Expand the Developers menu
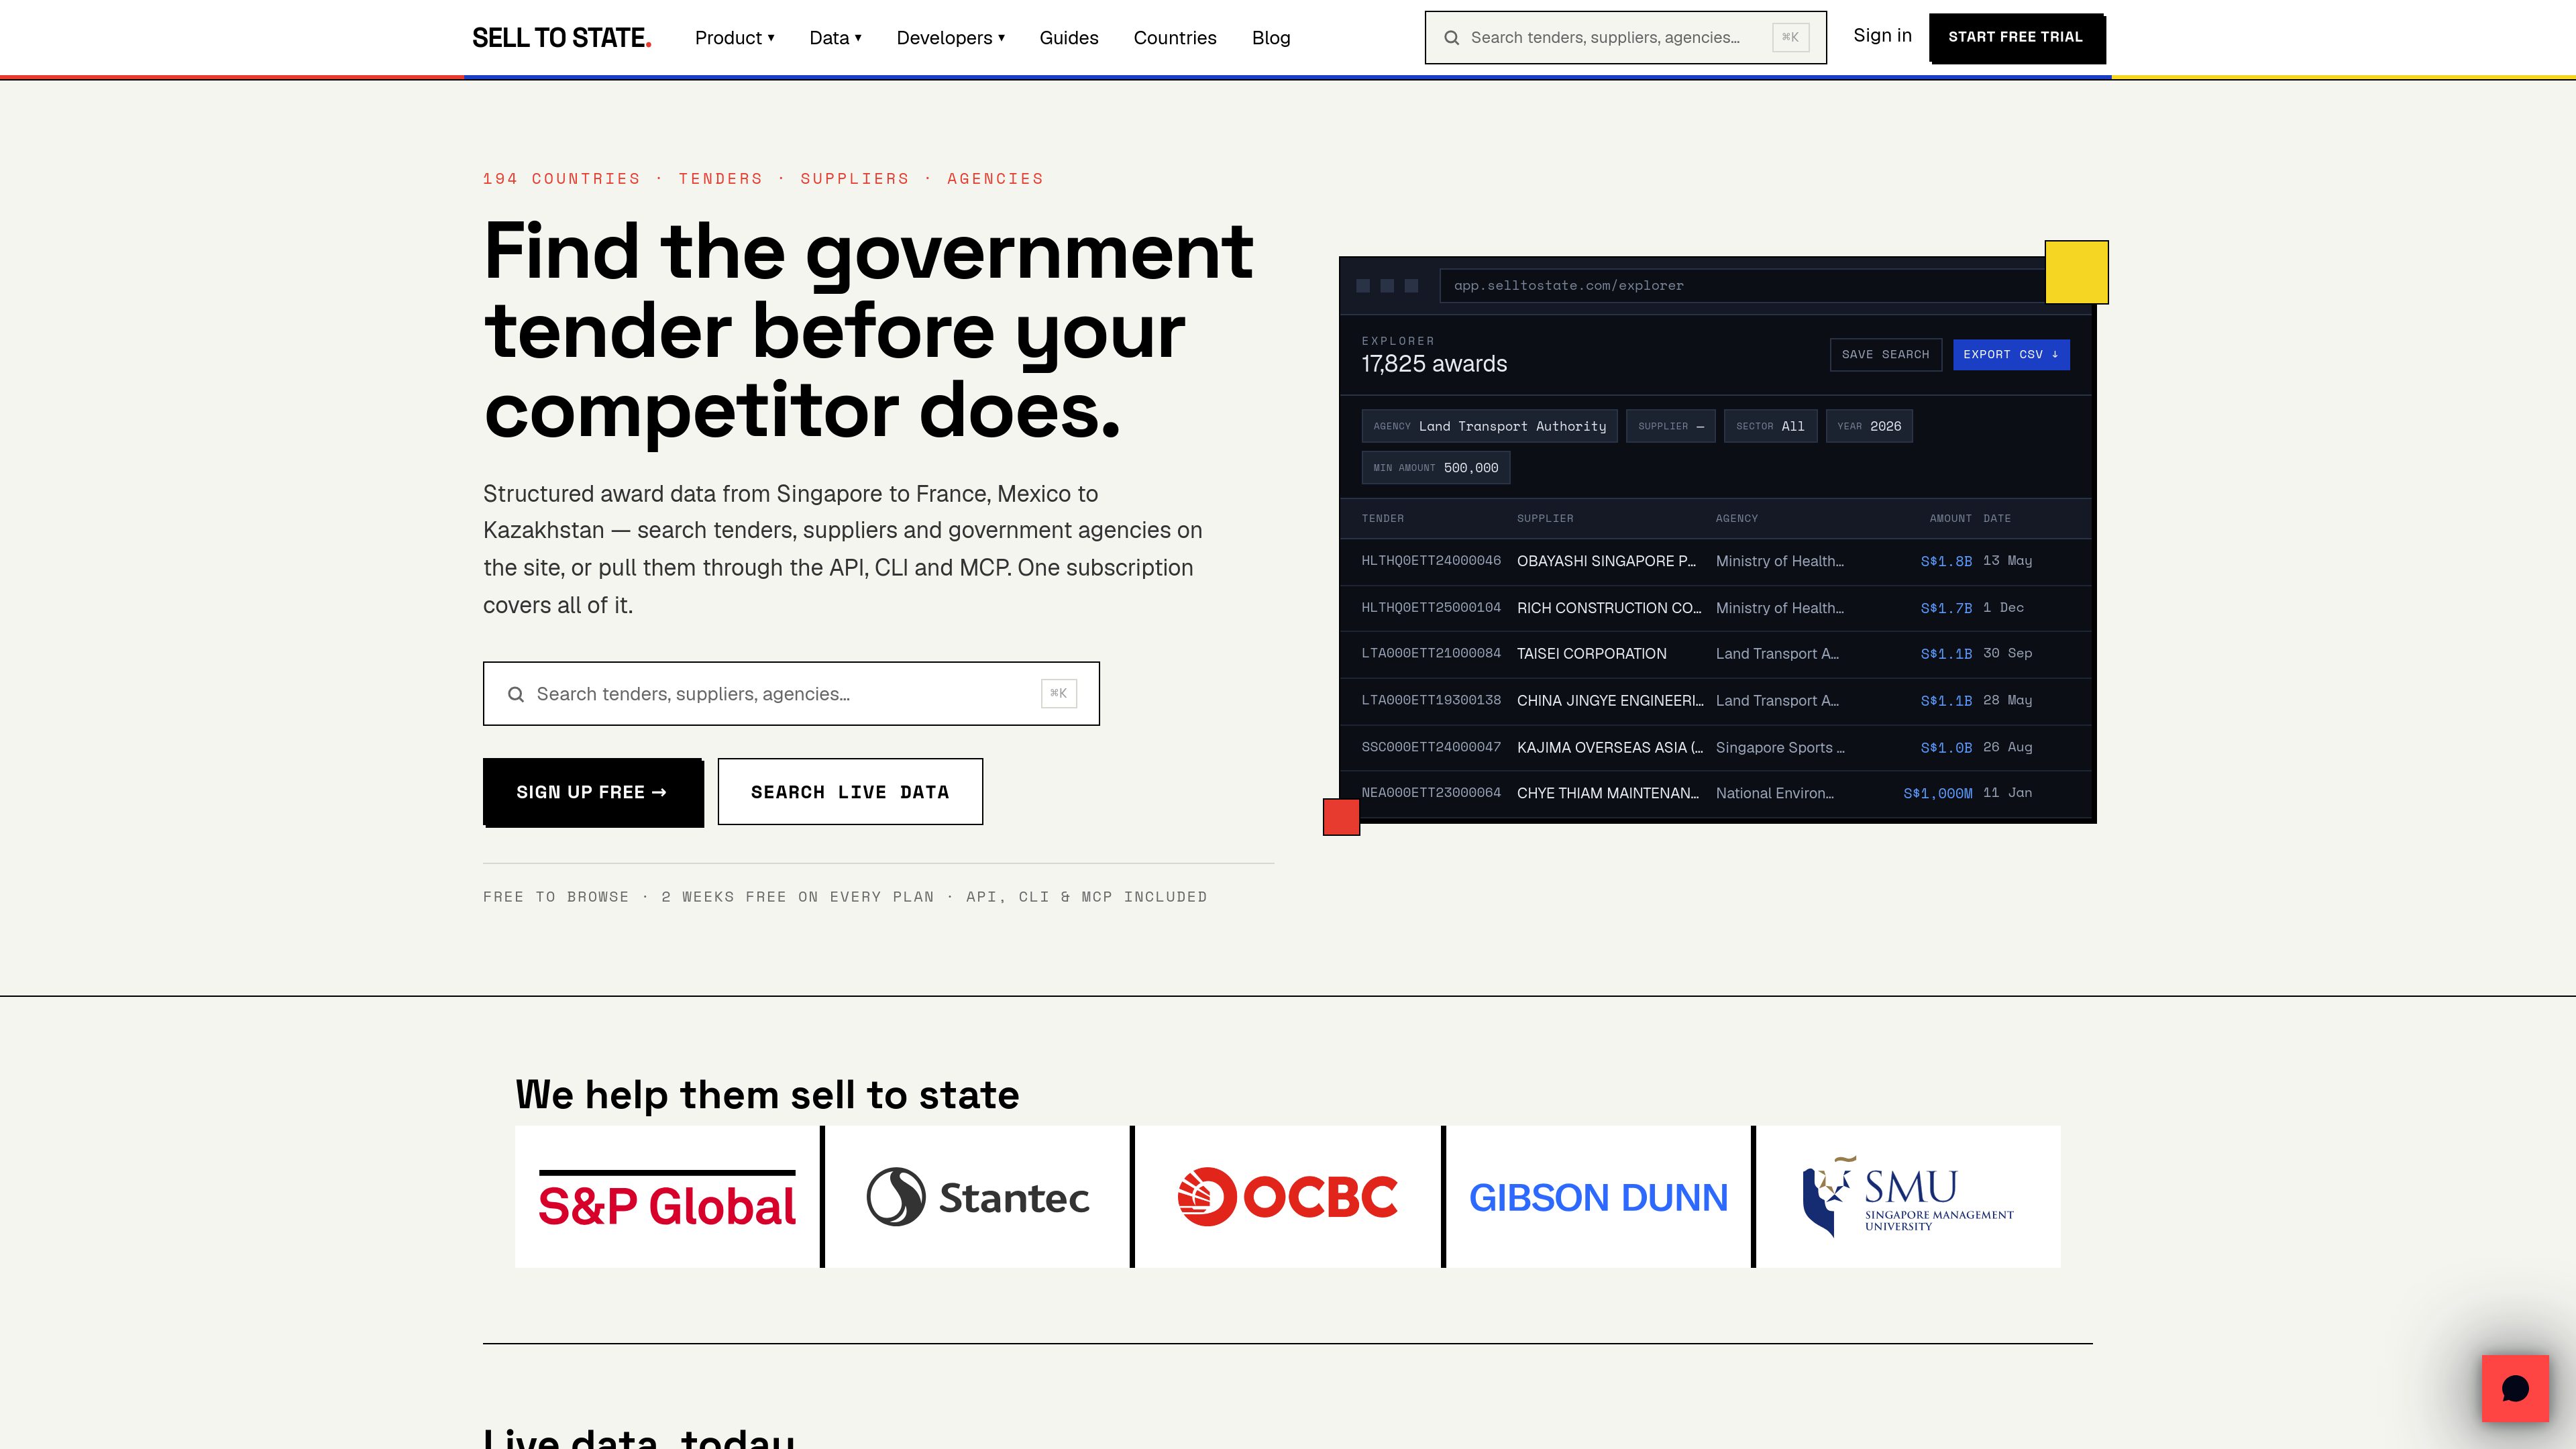Image resolution: width=2576 pixels, height=1449 pixels. (950, 38)
